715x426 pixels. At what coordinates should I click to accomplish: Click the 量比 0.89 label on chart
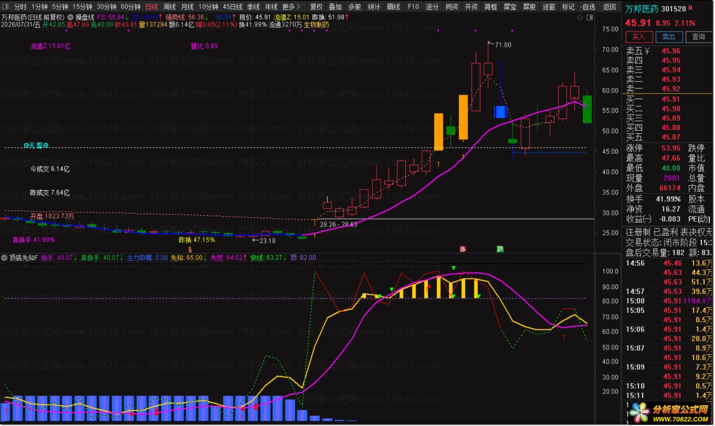click(x=204, y=46)
